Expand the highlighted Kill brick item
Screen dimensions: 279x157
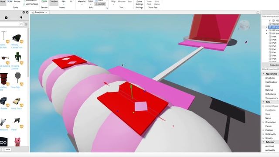coord(266,27)
